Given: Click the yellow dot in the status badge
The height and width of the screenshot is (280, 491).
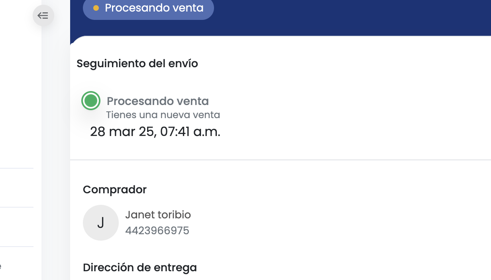Looking at the screenshot, I should (x=96, y=8).
